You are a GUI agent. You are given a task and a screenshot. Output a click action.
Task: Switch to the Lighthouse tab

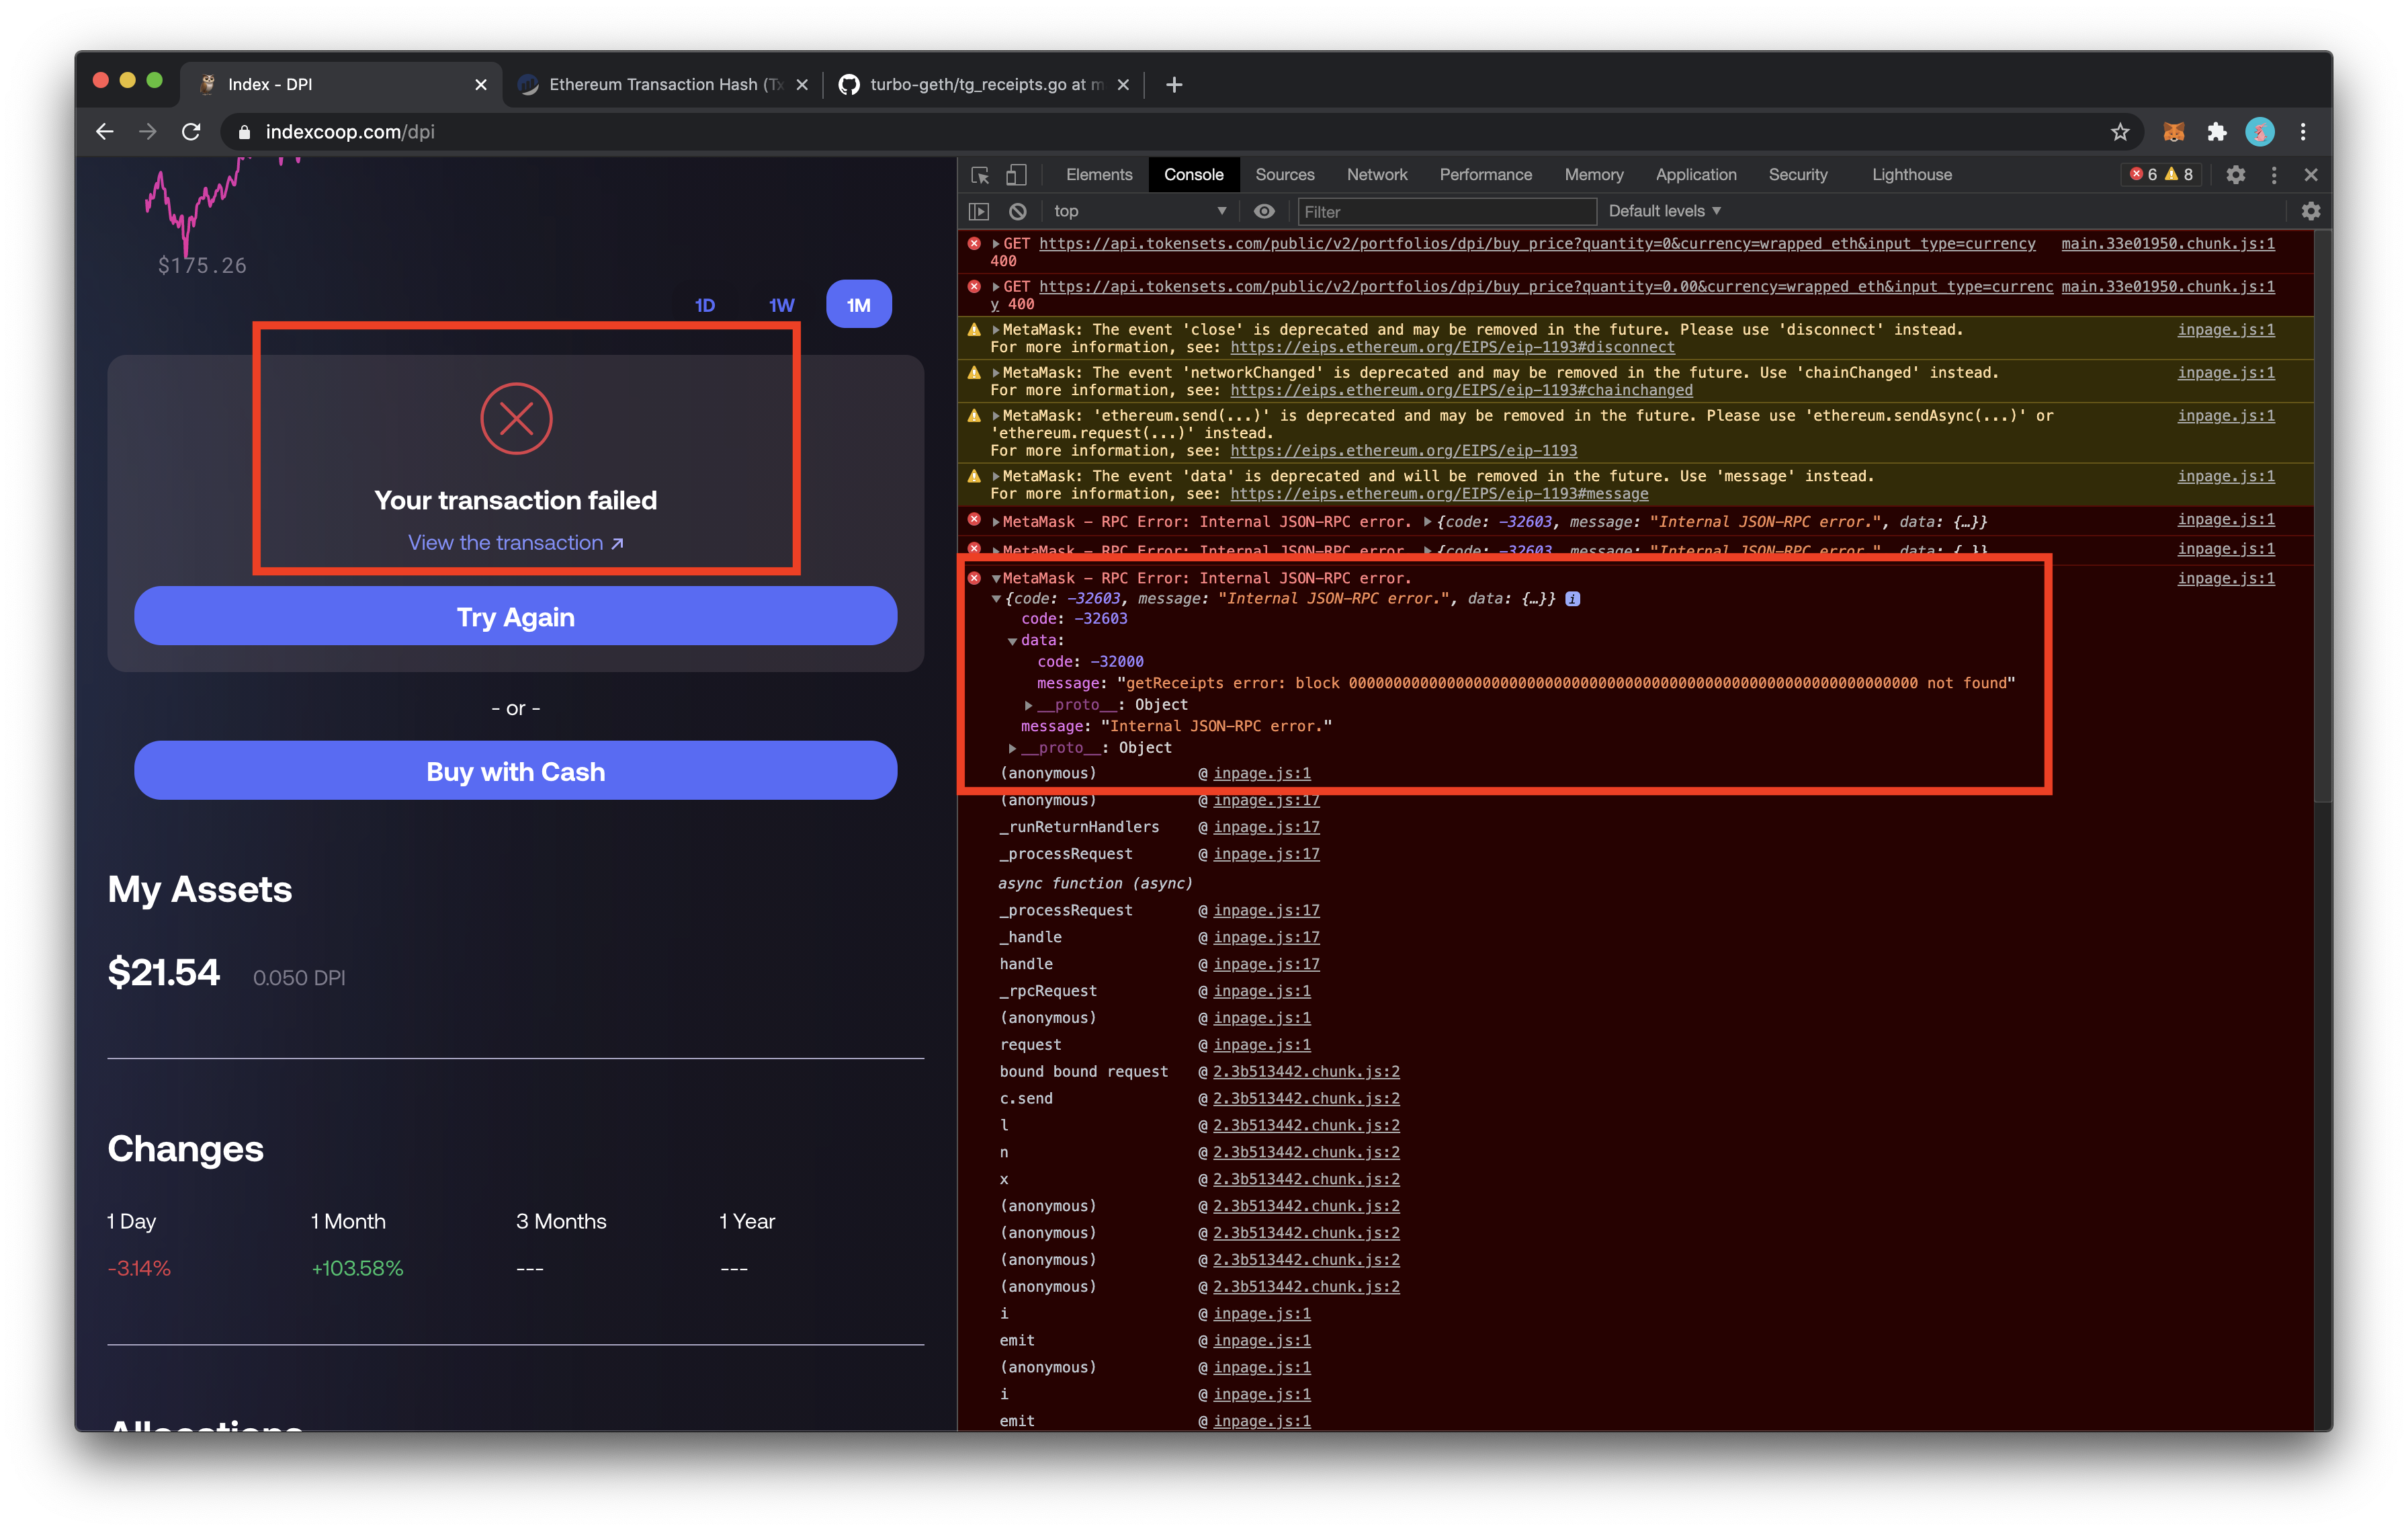point(1911,175)
